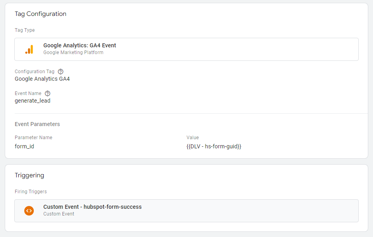Viewport: 373px width, 237px height.
Task: Click the Google Analytics bar chart icon
Action: coord(29,49)
